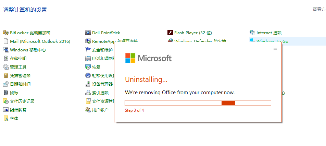Click the 凭据管理器 link
Image resolution: width=326 pixels, height=146 pixels.
tap(20, 75)
